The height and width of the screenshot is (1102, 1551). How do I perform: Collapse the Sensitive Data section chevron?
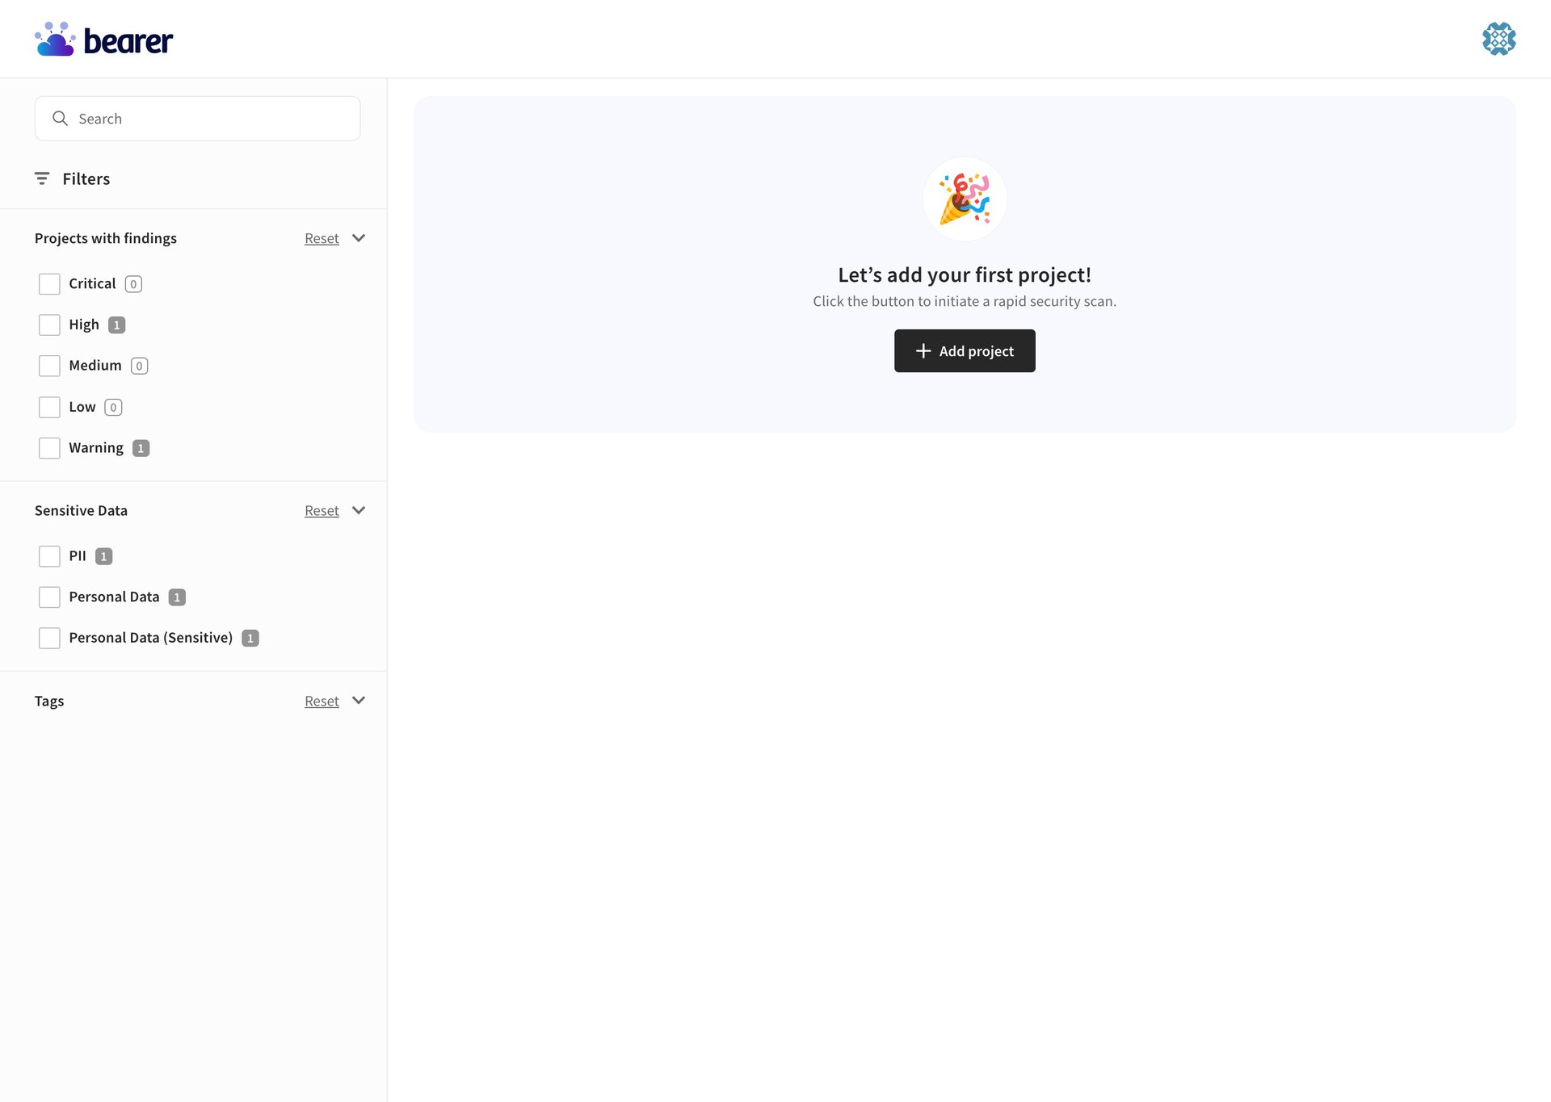359,510
